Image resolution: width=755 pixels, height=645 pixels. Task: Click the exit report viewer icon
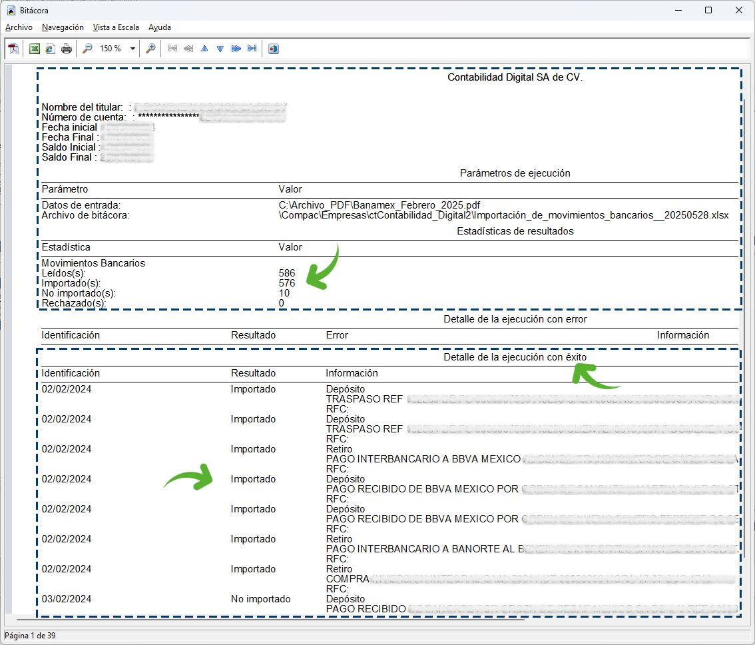coord(274,49)
